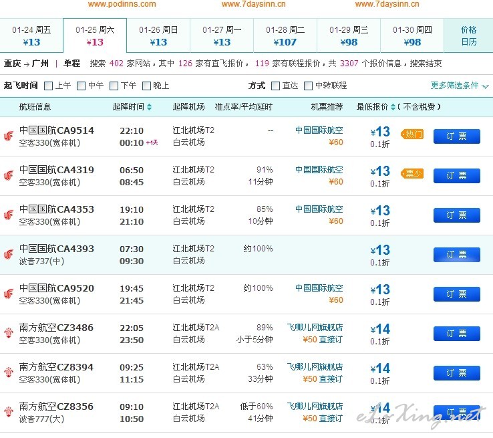Select the 01-30 周四 date tab
The width and height of the screenshot is (493, 438).
click(412, 35)
